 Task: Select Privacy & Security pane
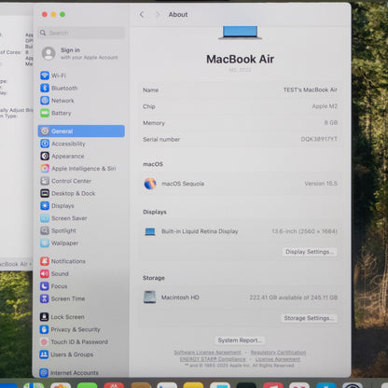(x=81, y=329)
